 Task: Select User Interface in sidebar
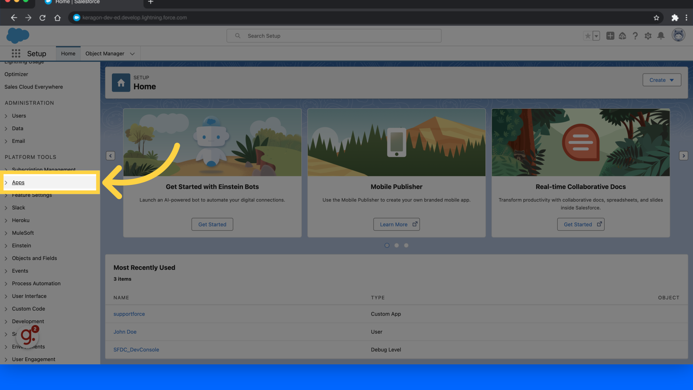point(29,296)
